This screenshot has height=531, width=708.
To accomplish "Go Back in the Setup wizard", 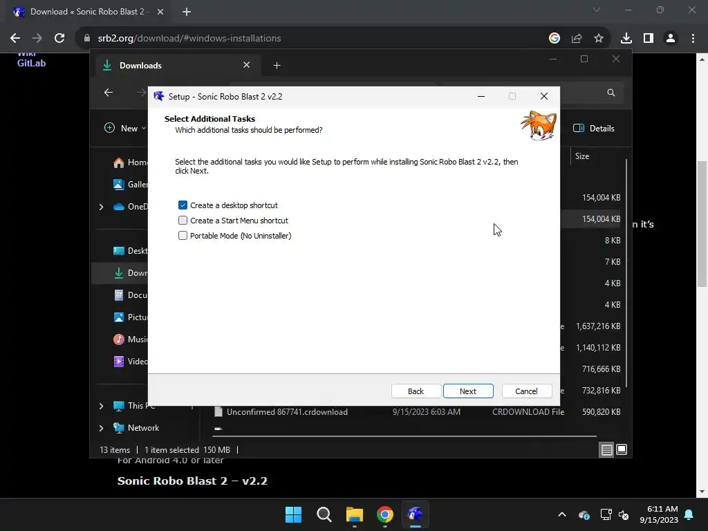I will [x=416, y=391].
